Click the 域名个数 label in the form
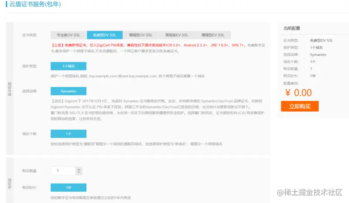The image size is (349, 203). 29,134
